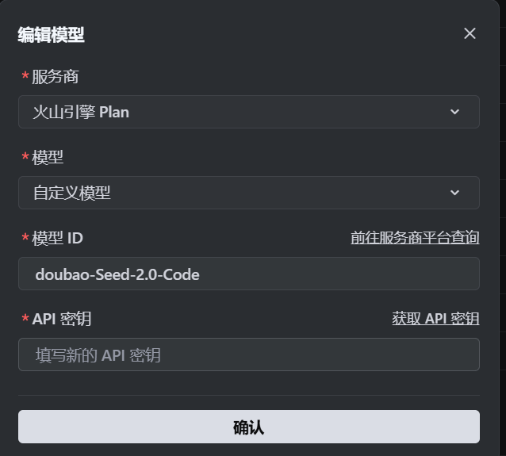Close the 编辑模型 dialog with the X
Viewport: 506px width, 456px height.
[x=470, y=33]
